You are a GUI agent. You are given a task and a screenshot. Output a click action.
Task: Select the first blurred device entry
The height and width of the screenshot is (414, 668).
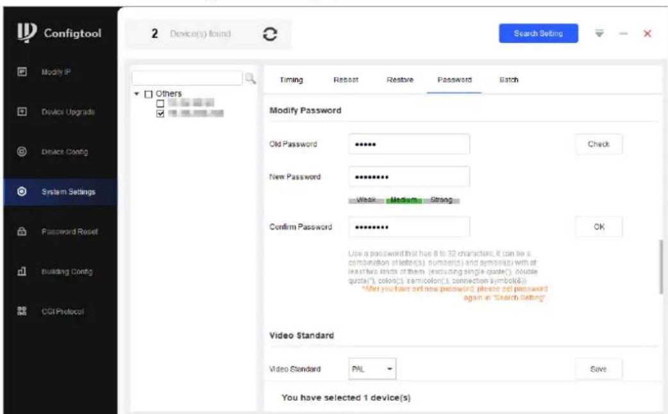[x=190, y=103]
